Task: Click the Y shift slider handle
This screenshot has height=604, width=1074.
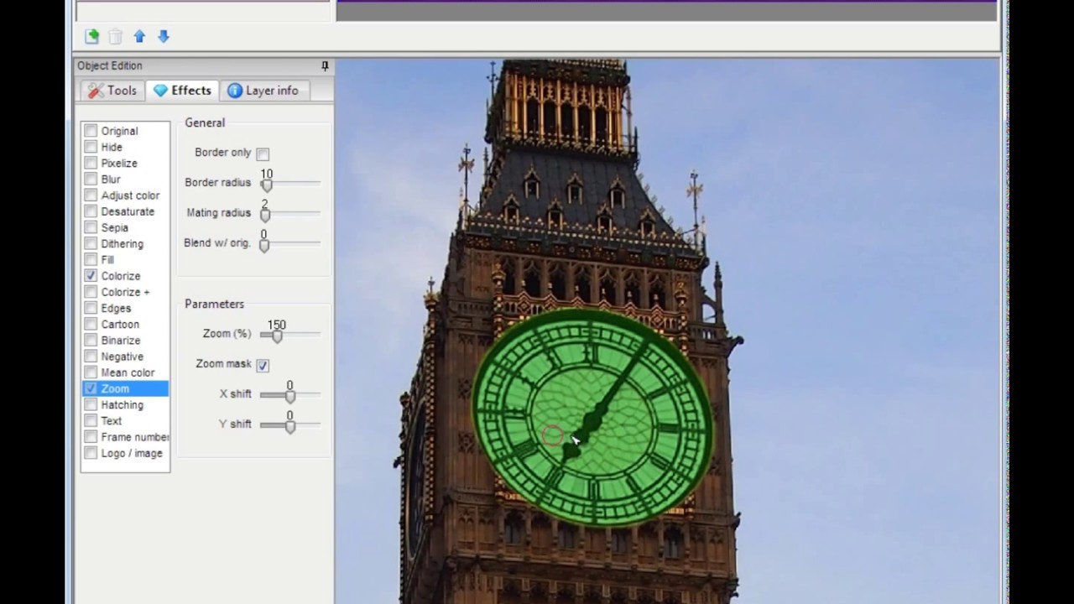Action: coord(290,425)
